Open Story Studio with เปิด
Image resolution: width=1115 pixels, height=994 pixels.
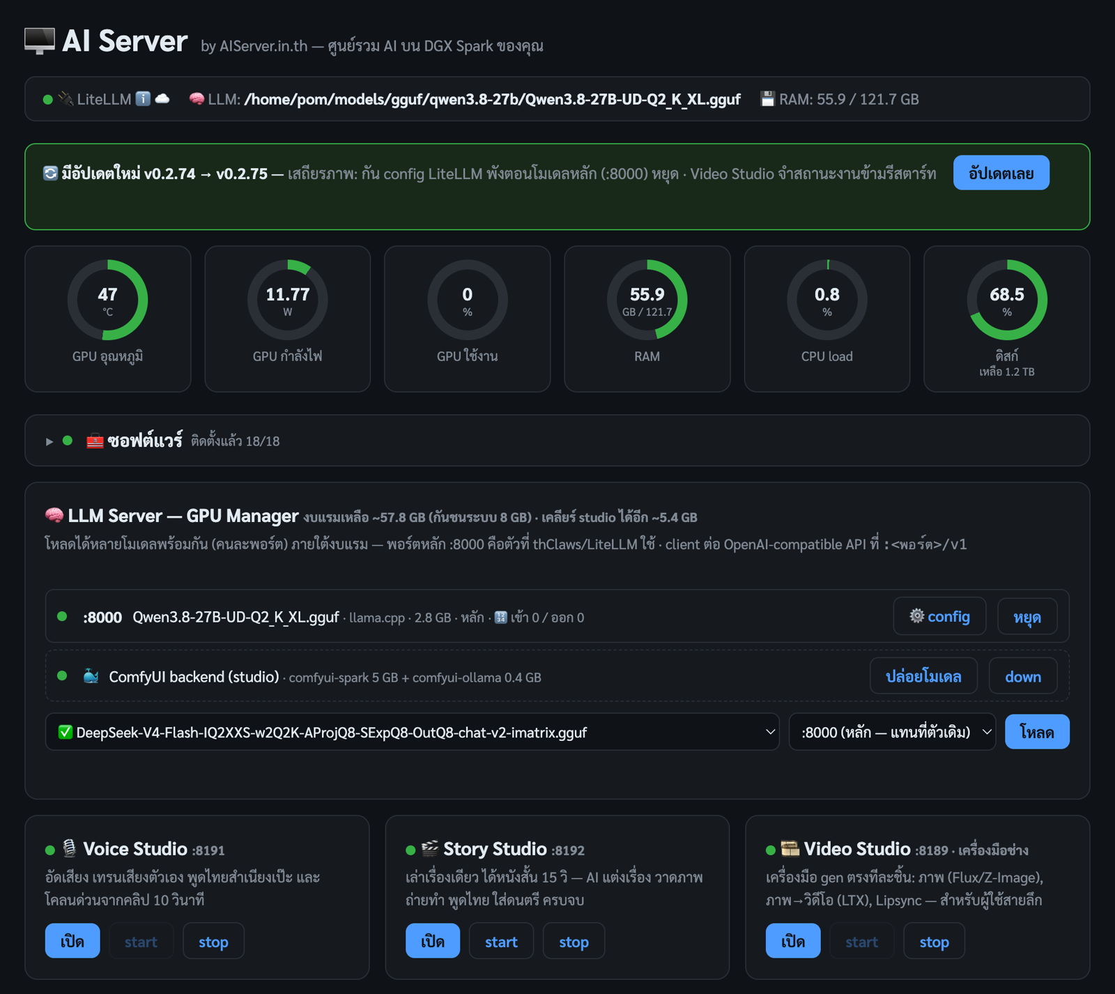(433, 941)
